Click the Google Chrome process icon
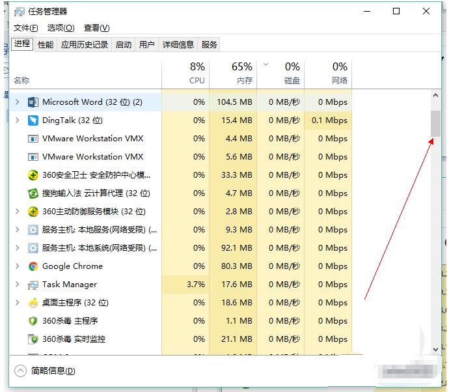Screen dimensions: 449x392 pyautogui.click(x=33, y=266)
